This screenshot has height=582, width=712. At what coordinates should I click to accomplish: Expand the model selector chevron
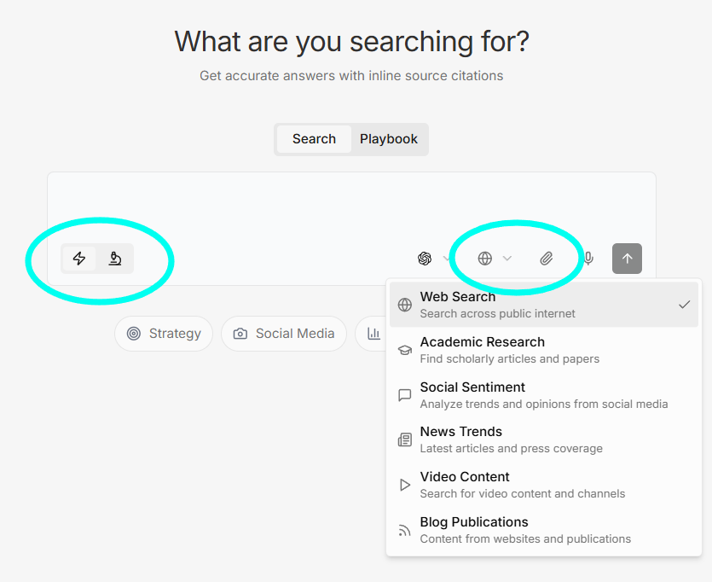445,259
